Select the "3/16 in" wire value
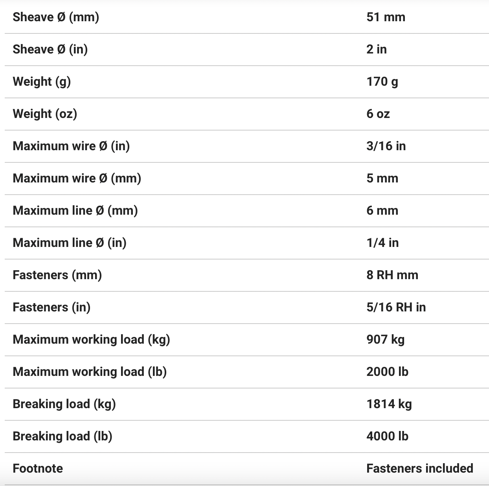 pyautogui.click(x=386, y=146)
